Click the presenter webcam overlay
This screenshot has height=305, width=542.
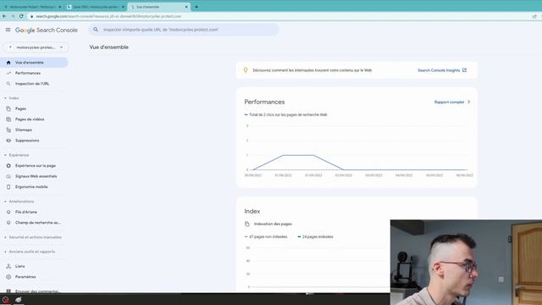click(466, 262)
